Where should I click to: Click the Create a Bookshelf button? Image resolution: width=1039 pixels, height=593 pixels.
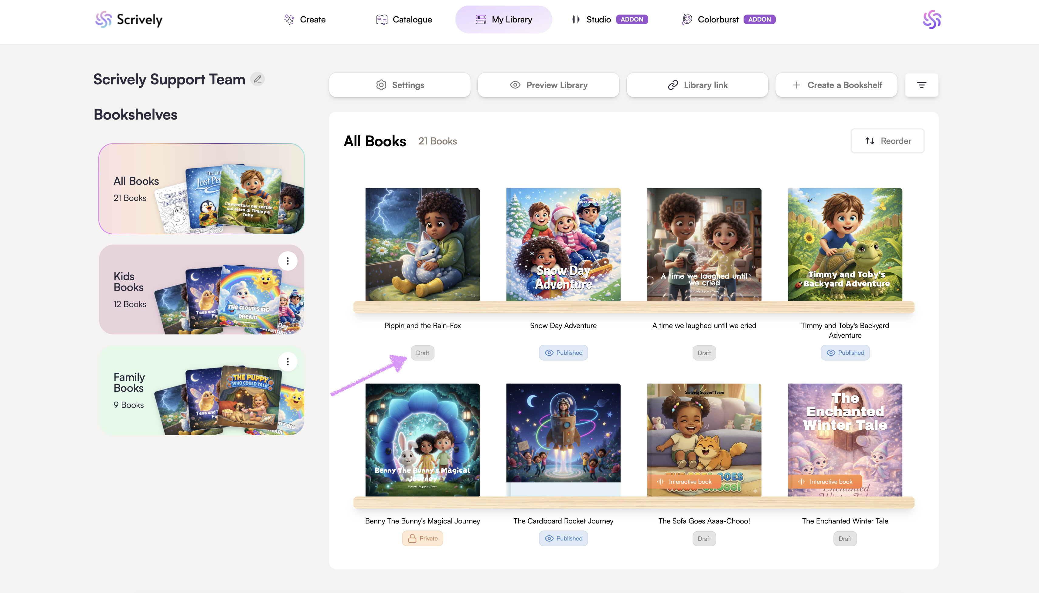click(x=836, y=85)
